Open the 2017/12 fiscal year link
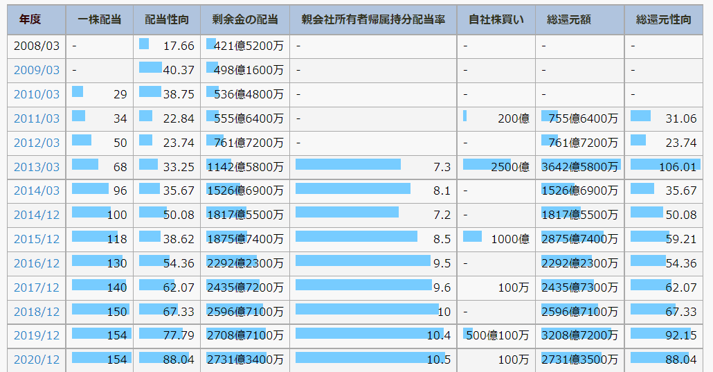This screenshot has width=713, height=372. (x=37, y=287)
